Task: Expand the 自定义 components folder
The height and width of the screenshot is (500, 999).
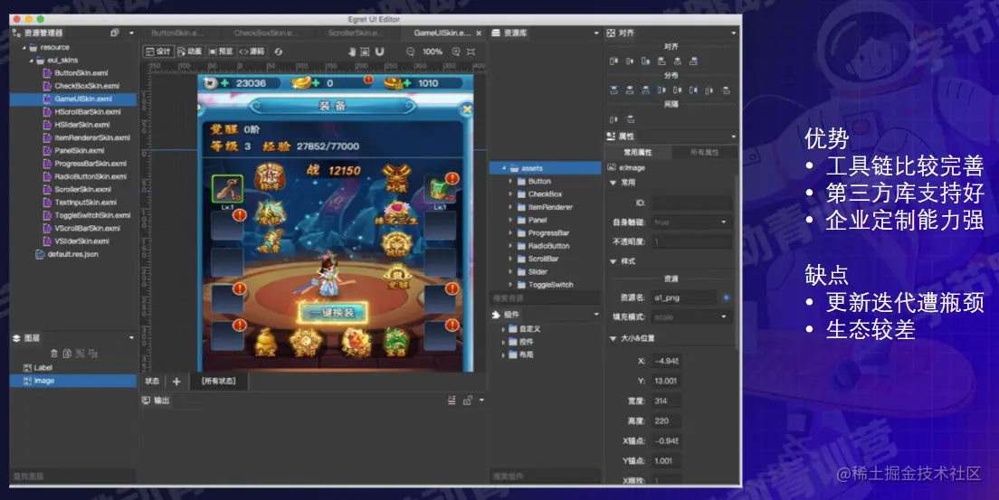Action: [x=503, y=329]
